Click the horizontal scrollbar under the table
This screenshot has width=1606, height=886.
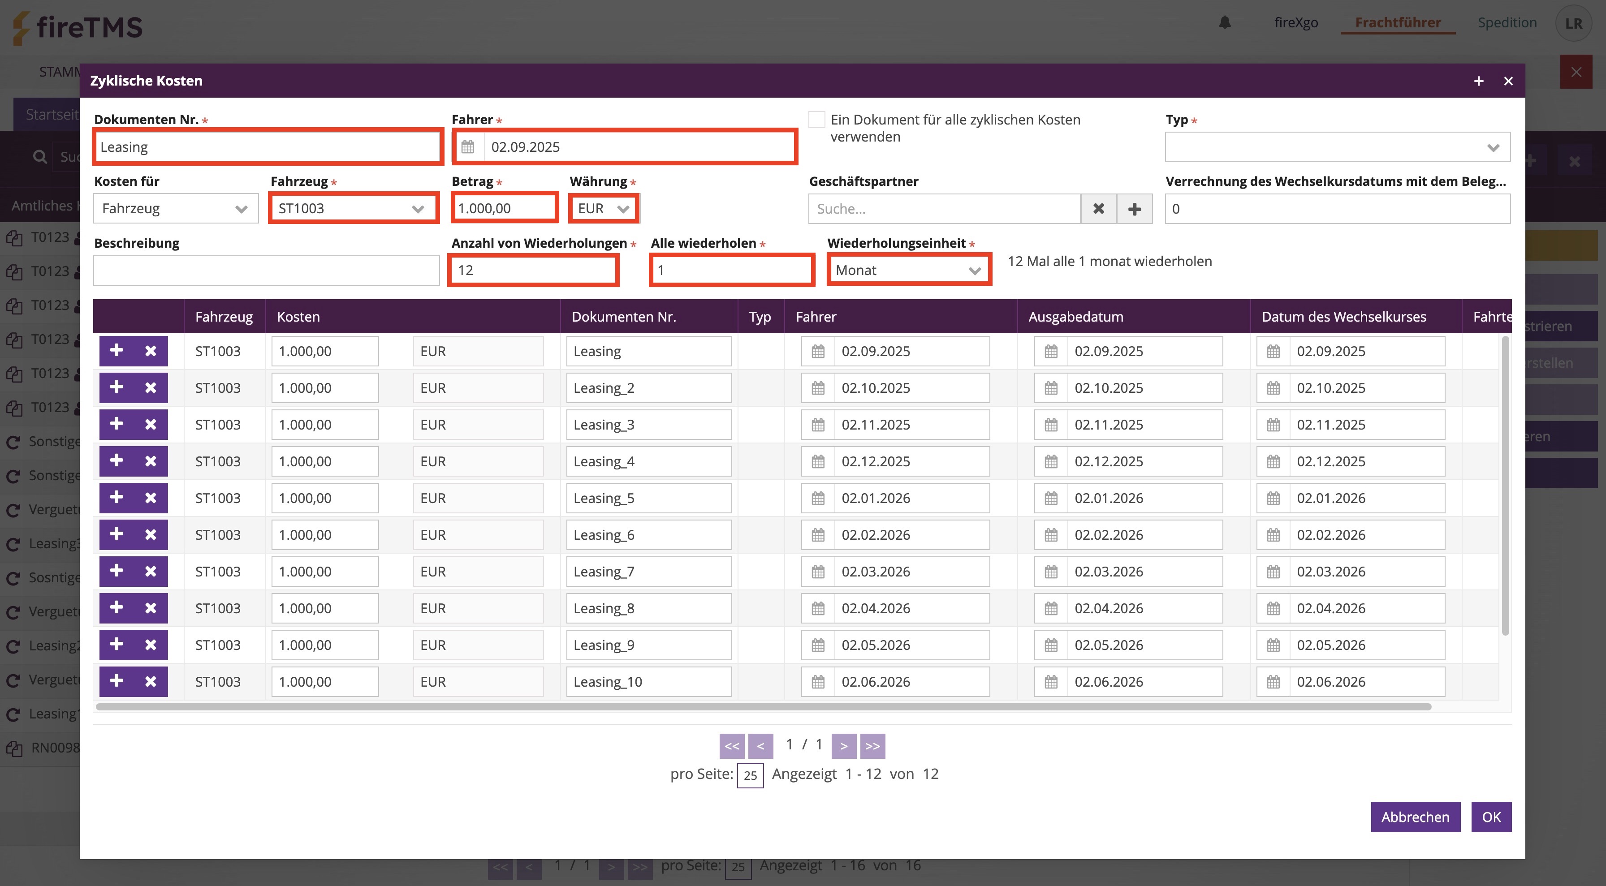(763, 706)
